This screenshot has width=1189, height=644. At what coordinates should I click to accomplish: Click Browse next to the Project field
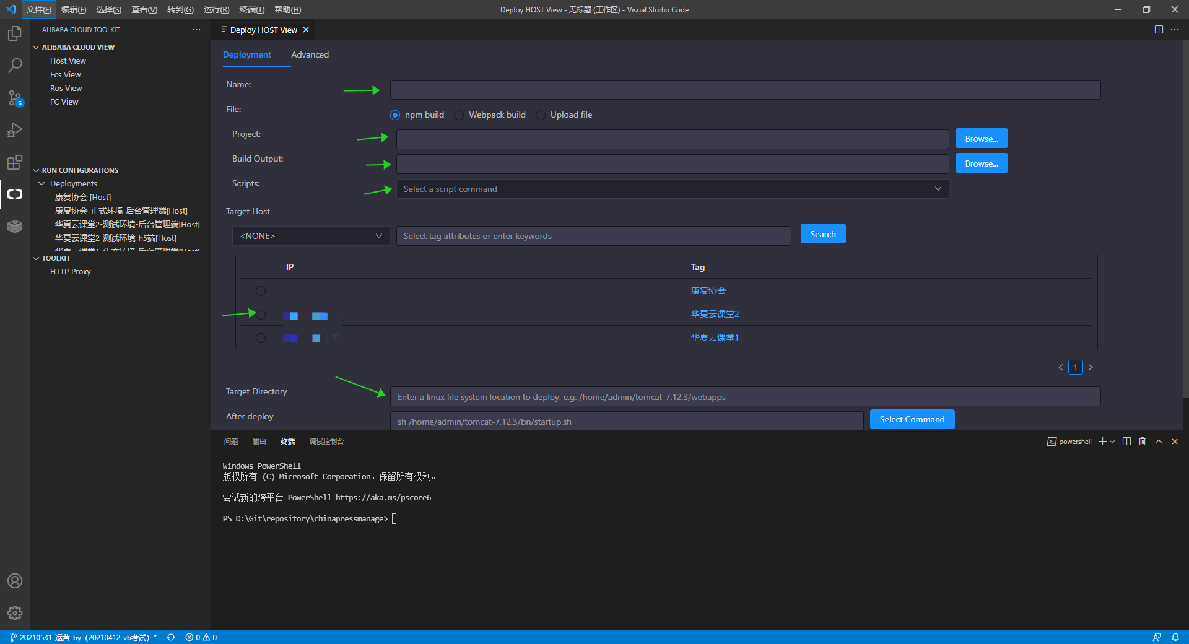(981, 138)
